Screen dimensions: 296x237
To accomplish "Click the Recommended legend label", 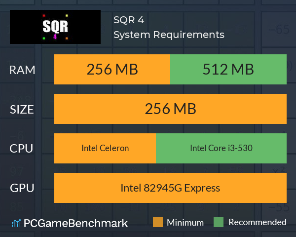I will [258, 222].
